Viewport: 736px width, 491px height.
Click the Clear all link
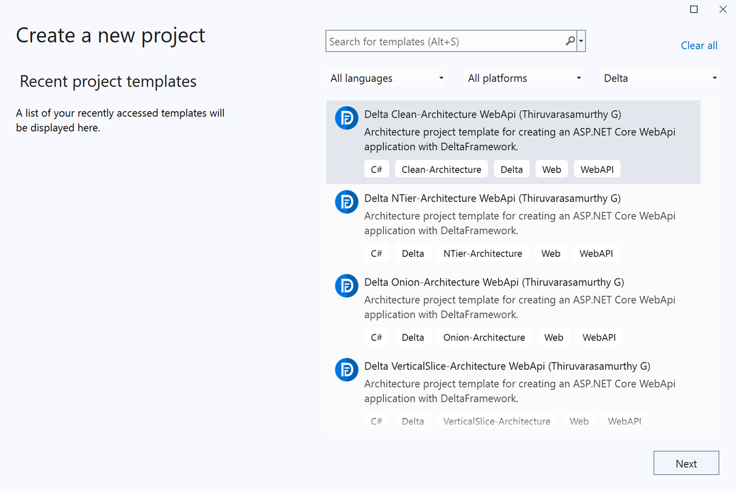699,45
